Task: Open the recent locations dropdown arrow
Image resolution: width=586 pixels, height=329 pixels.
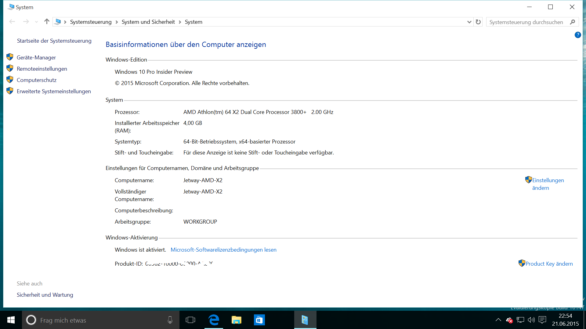Action: click(36, 22)
